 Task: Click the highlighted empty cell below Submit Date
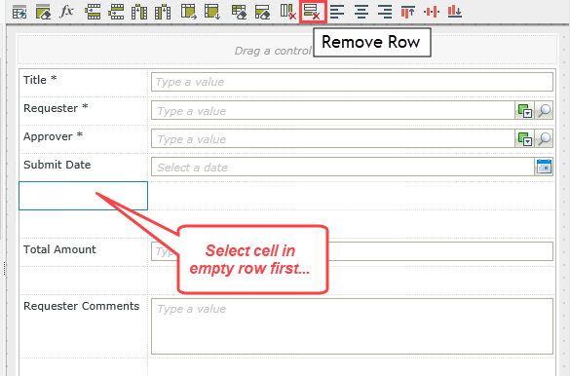pos(83,196)
